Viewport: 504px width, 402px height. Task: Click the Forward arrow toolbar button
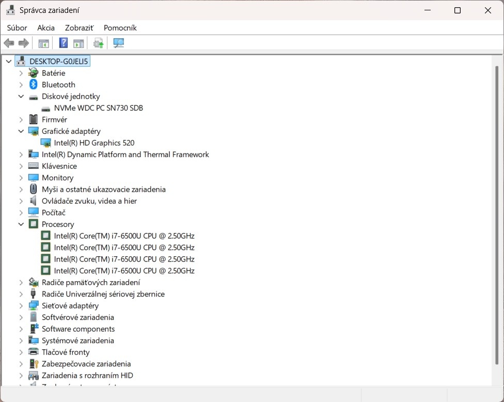tap(23, 43)
